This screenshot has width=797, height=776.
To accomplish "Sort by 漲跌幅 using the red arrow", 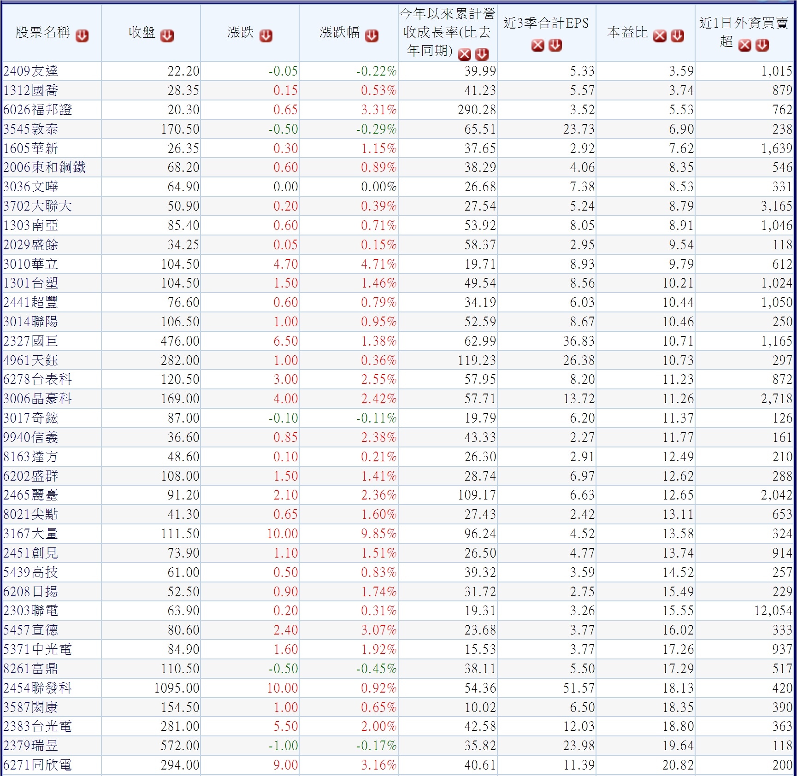I will pos(372,35).
